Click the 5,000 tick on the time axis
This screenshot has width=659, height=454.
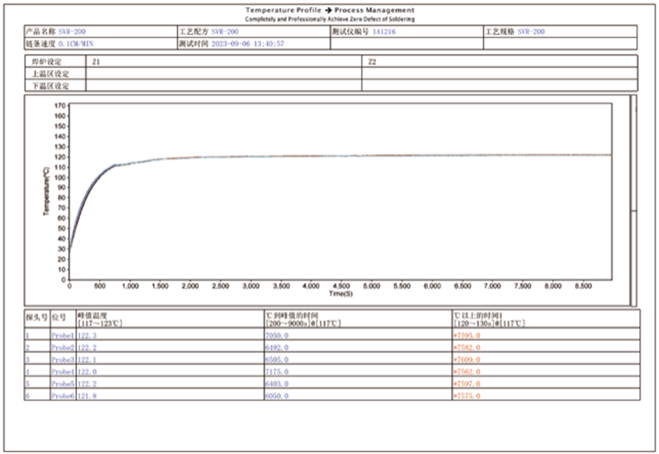(371, 285)
